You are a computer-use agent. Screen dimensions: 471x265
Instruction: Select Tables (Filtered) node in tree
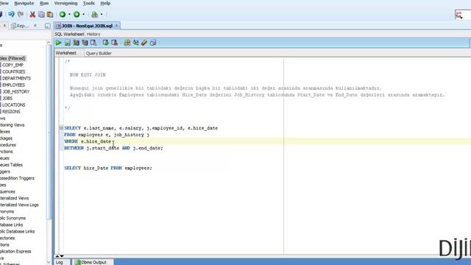click(13, 58)
